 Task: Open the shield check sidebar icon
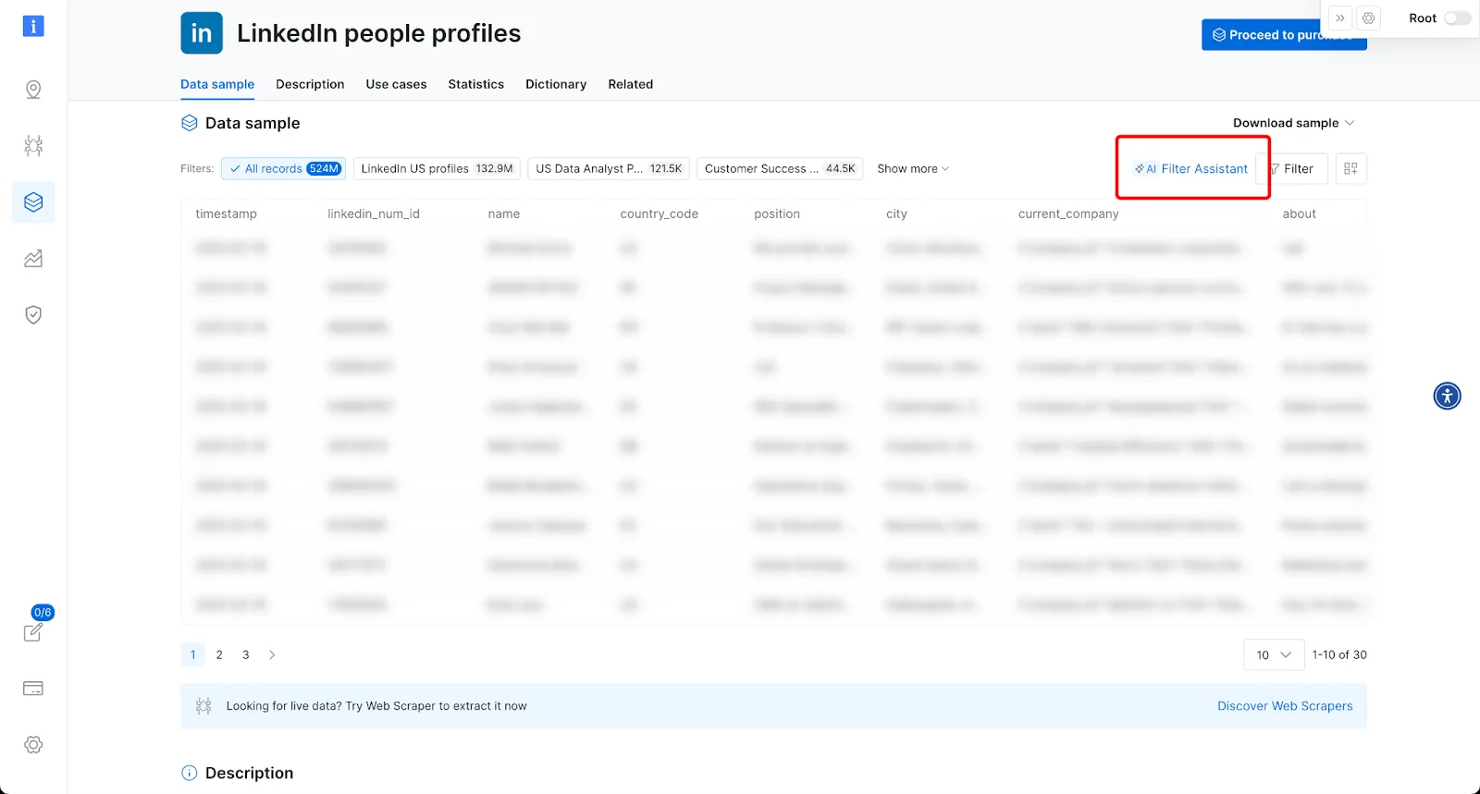[x=33, y=314]
